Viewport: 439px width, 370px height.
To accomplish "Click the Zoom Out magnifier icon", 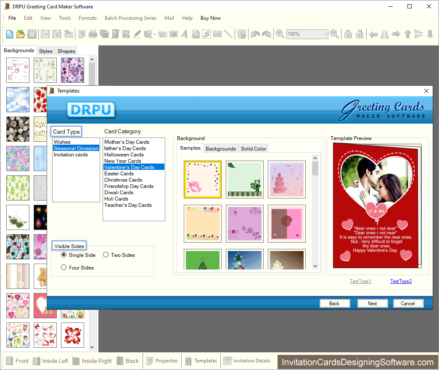I will point(334,34).
